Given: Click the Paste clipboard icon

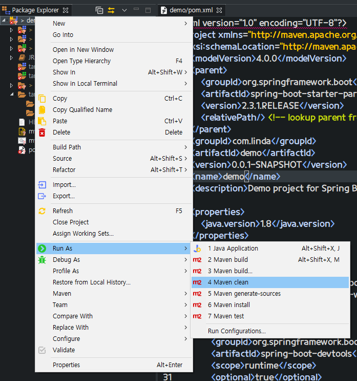Looking at the screenshot, I should [42, 121].
